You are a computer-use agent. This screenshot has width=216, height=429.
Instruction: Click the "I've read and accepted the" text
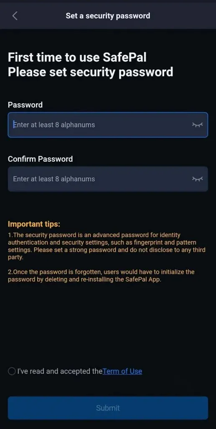click(x=60, y=371)
